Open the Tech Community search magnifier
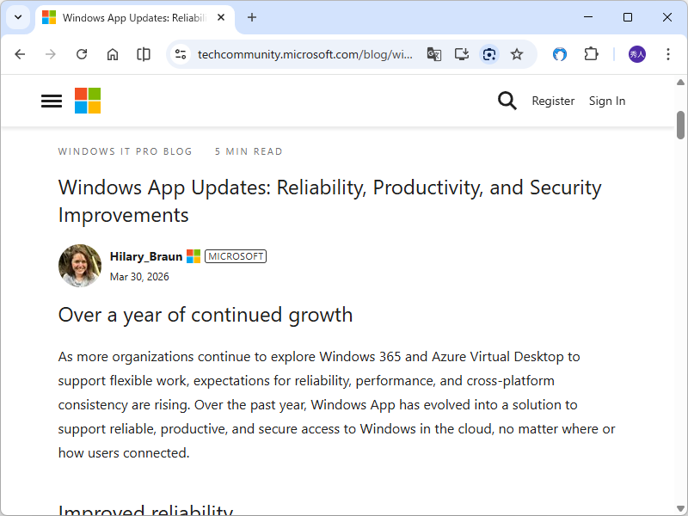688x516 pixels. point(507,101)
